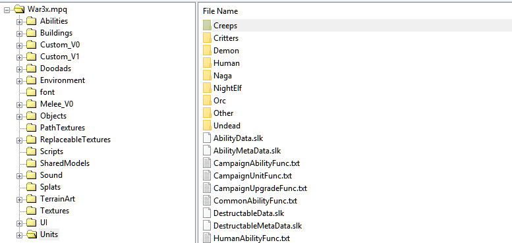Expand the ReplaceableTextures tree node
Screen dimensions: 512x243
click(x=19, y=140)
